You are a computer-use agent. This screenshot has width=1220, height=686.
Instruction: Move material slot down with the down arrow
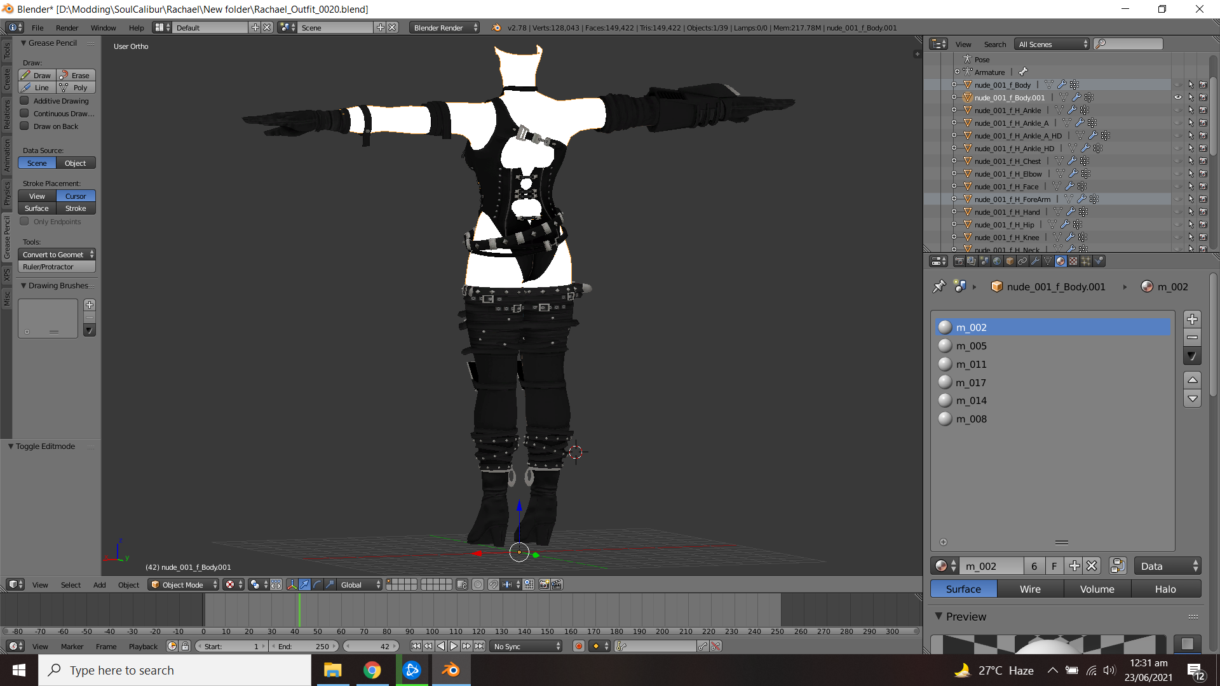[1193, 399]
